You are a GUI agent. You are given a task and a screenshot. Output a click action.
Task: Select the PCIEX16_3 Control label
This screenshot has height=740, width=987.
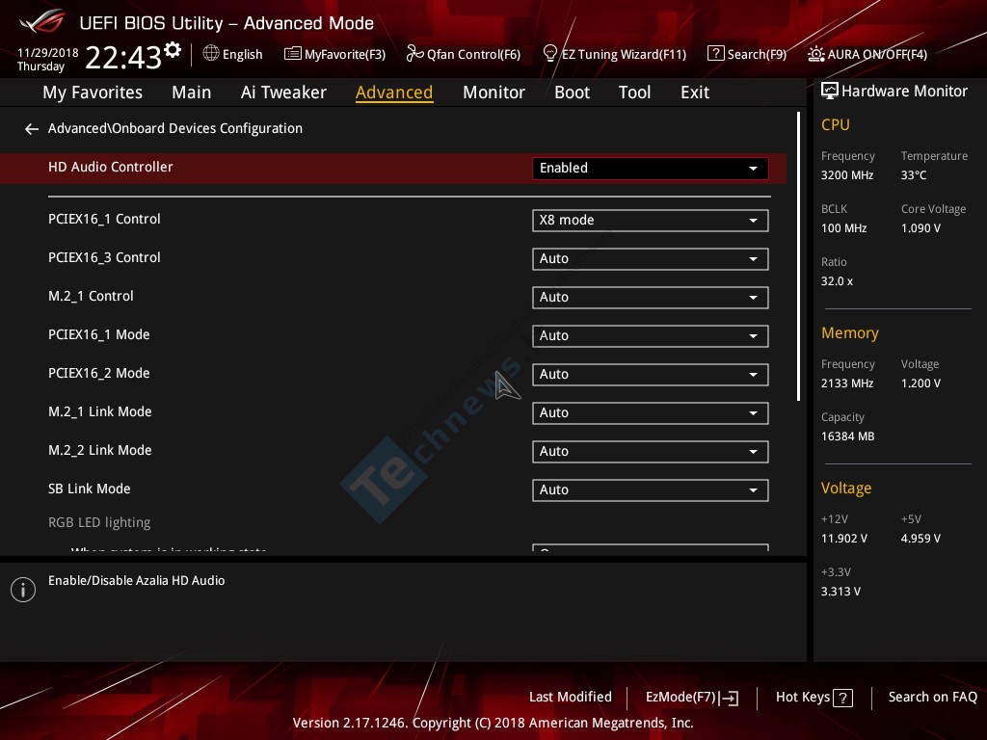click(x=104, y=257)
